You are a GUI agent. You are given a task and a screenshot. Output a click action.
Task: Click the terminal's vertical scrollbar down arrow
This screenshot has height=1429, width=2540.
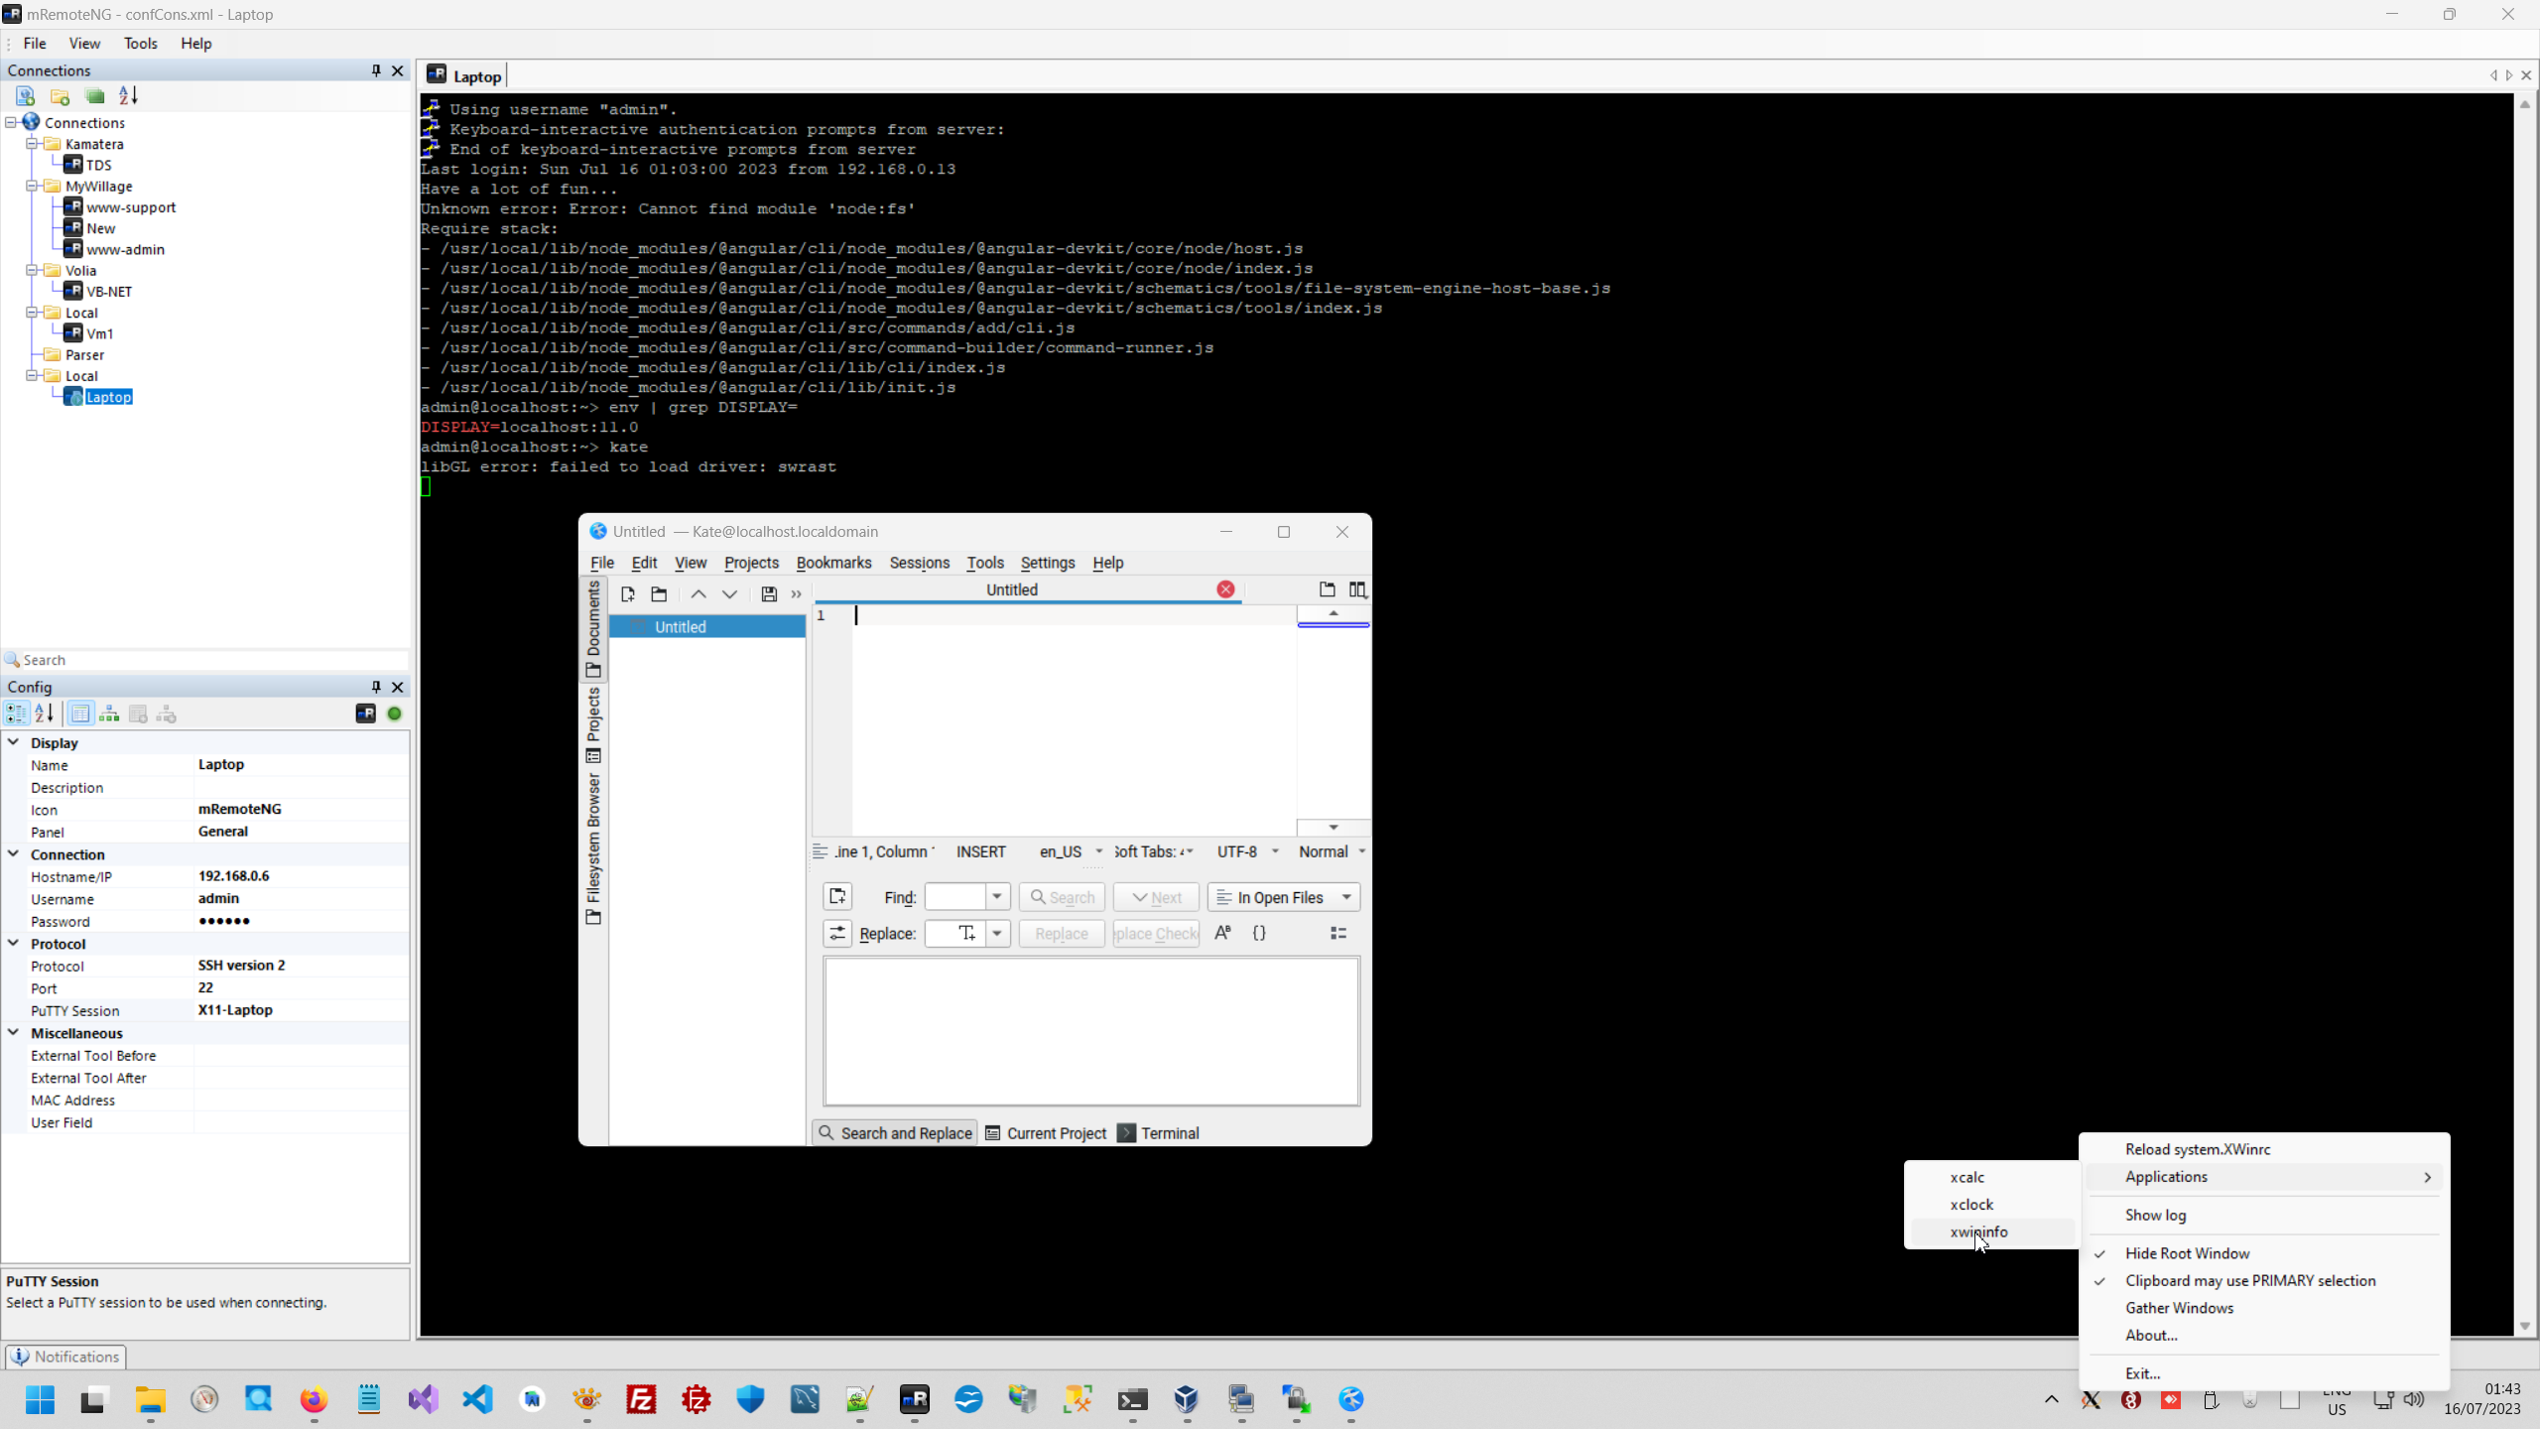tap(2524, 1326)
